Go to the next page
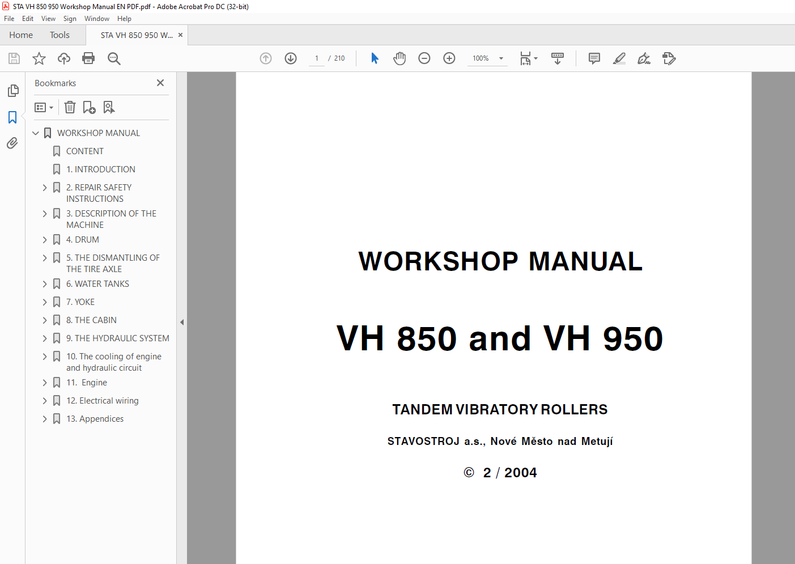The width and height of the screenshot is (795, 564). click(x=291, y=58)
